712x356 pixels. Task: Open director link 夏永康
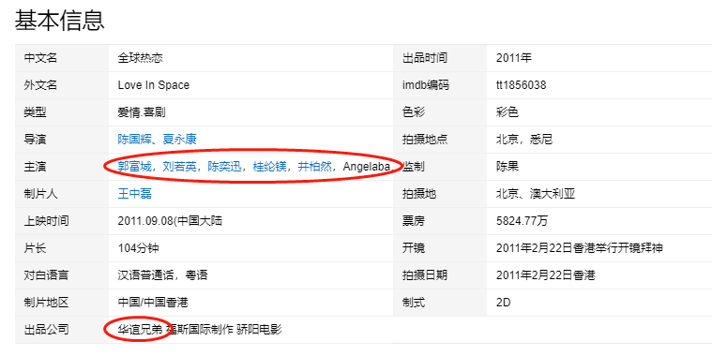point(180,140)
